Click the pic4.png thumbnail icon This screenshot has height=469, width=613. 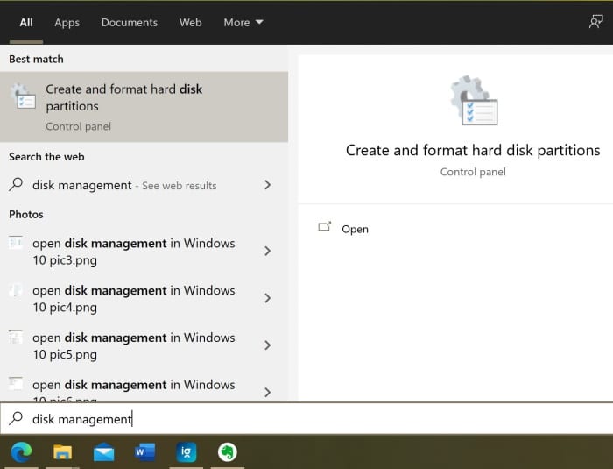pyautogui.click(x=16, y=289)
